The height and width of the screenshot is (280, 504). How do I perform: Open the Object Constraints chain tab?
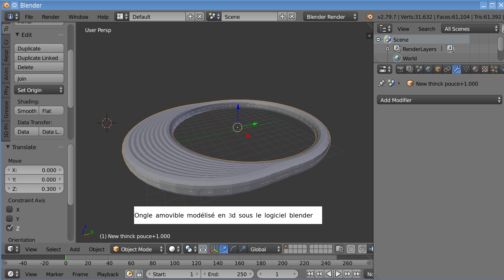pyautogui.click(x=447, y=69)
